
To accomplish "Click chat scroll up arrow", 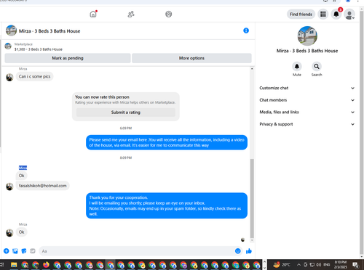I will click(x=252, y=69).
